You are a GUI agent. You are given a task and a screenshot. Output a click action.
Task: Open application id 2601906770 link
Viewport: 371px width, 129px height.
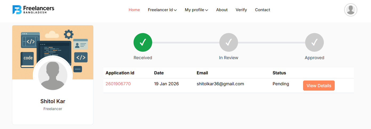pos(118,84)
